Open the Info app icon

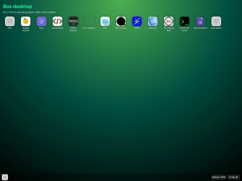point(10,21)
